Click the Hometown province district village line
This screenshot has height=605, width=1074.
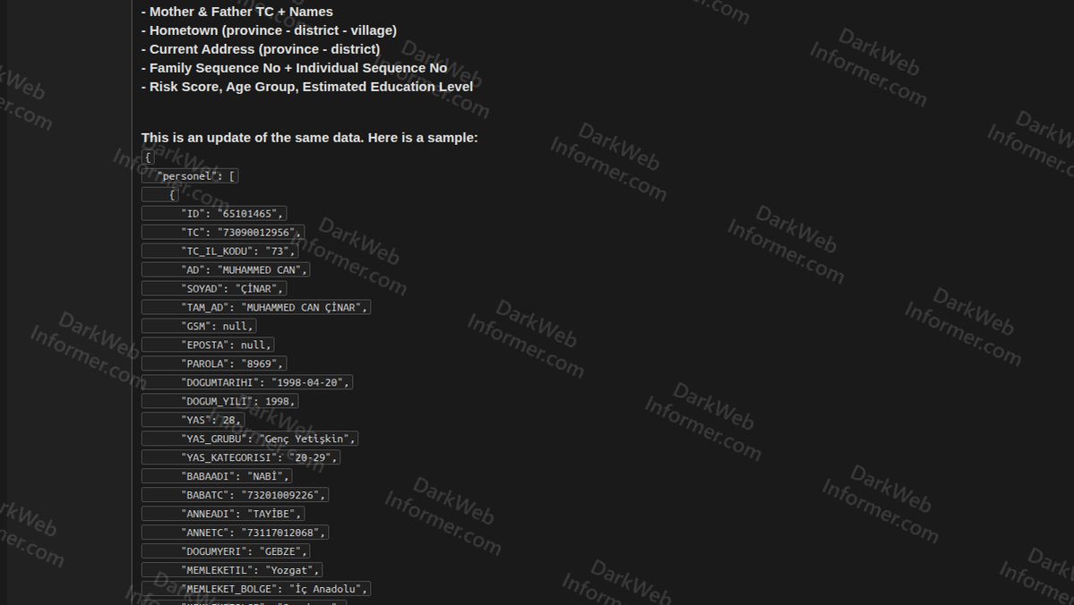coord(269,30)
